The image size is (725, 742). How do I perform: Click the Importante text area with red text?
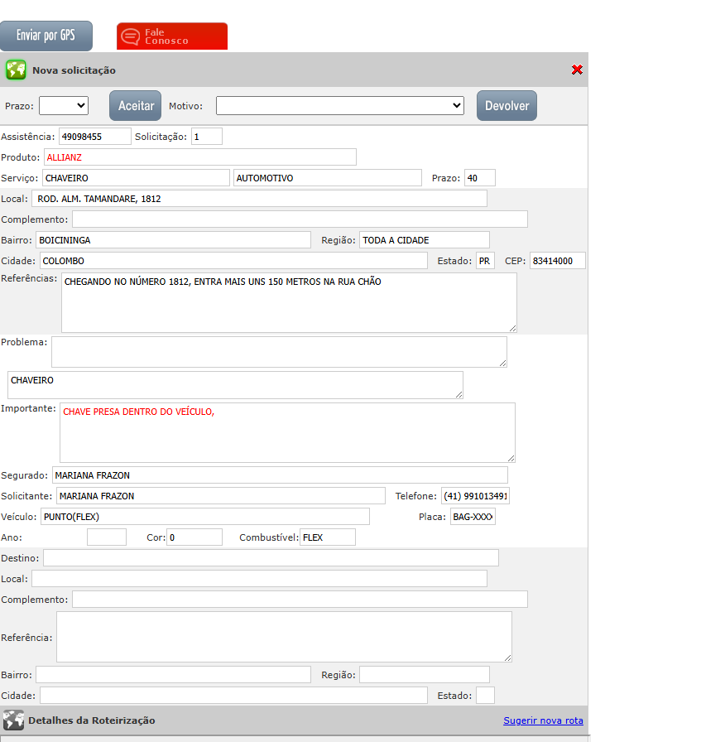pyautogui.click(x=287, y=432)
